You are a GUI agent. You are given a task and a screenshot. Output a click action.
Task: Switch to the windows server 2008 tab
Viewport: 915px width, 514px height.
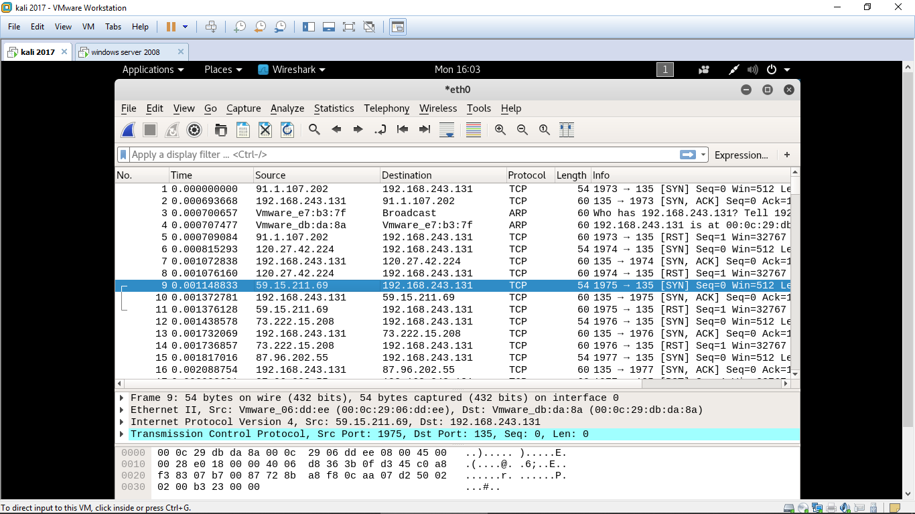point(125,52)
